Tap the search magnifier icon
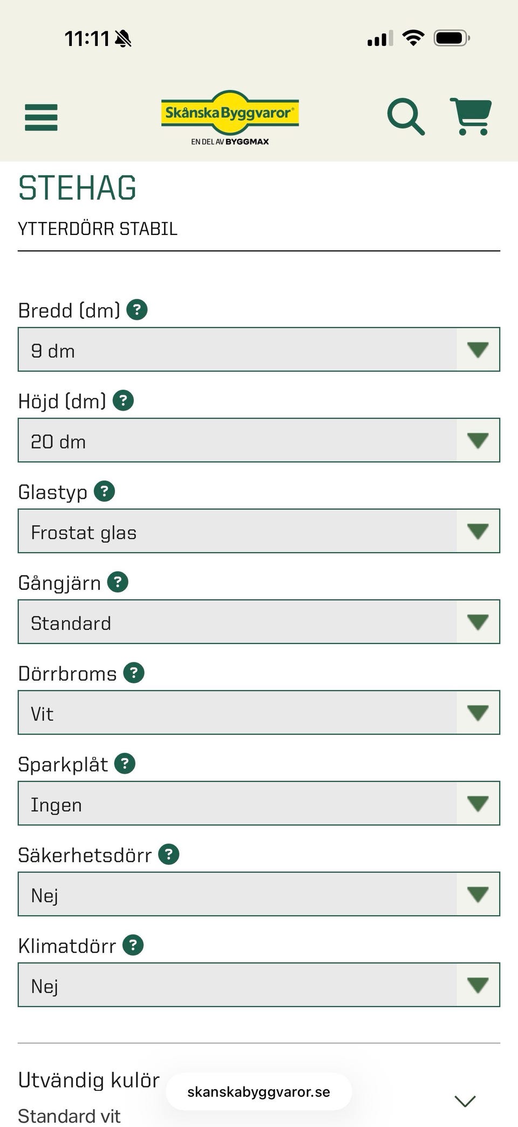This screenshot has height=1127, width=518. click(x=406, y=116)
